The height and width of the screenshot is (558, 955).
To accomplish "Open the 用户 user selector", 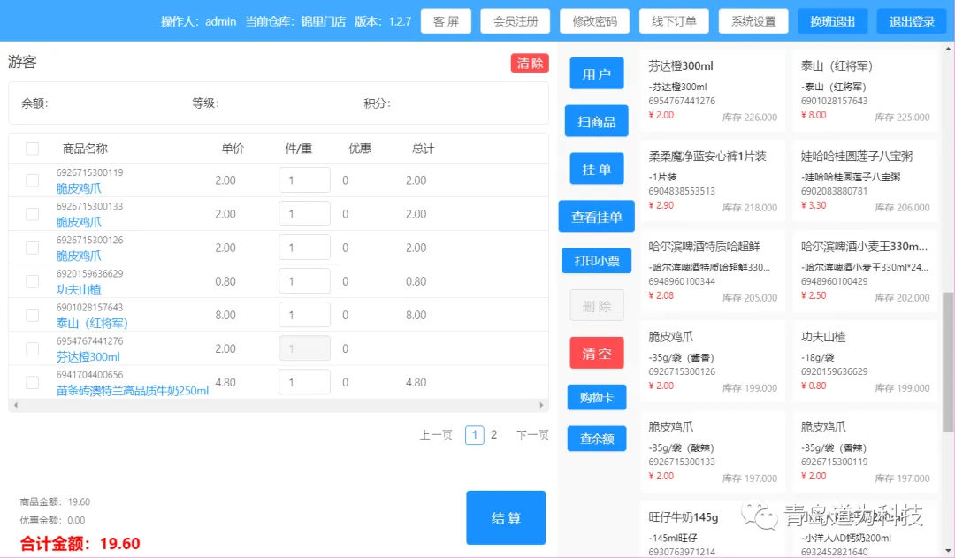I will tap(596, 73).
